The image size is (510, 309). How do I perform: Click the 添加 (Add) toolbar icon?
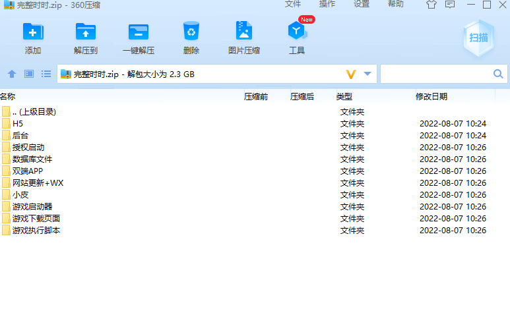click(x=33, y=32)
